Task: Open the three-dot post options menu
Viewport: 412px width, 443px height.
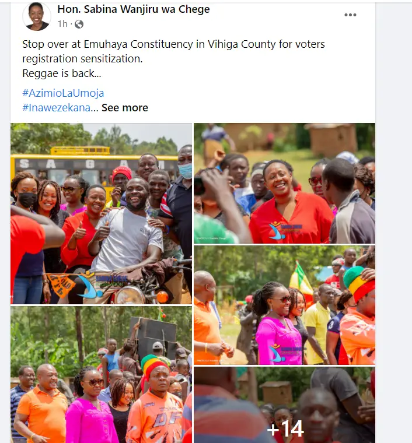Action: 350,15
